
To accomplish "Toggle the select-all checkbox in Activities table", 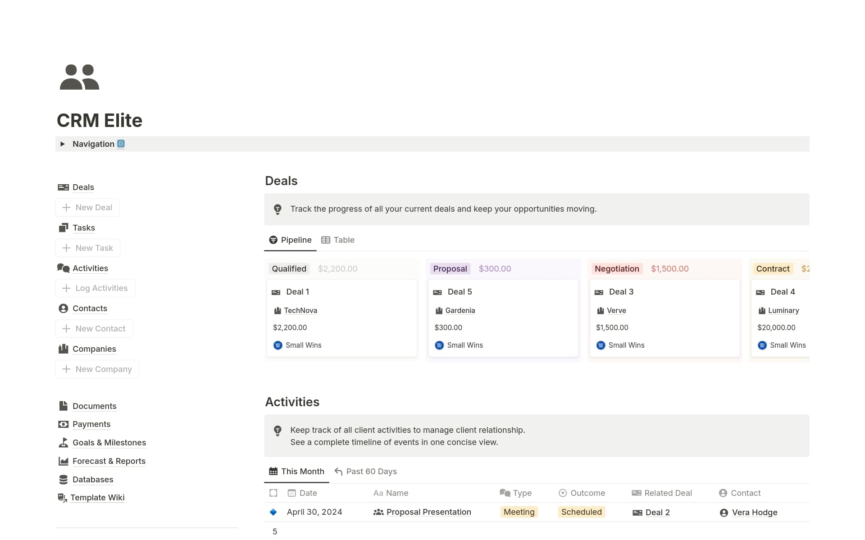I will (273, 493).
